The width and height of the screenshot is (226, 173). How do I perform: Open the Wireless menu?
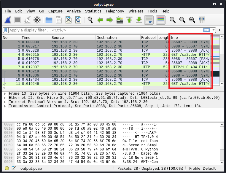pos(136,11)
